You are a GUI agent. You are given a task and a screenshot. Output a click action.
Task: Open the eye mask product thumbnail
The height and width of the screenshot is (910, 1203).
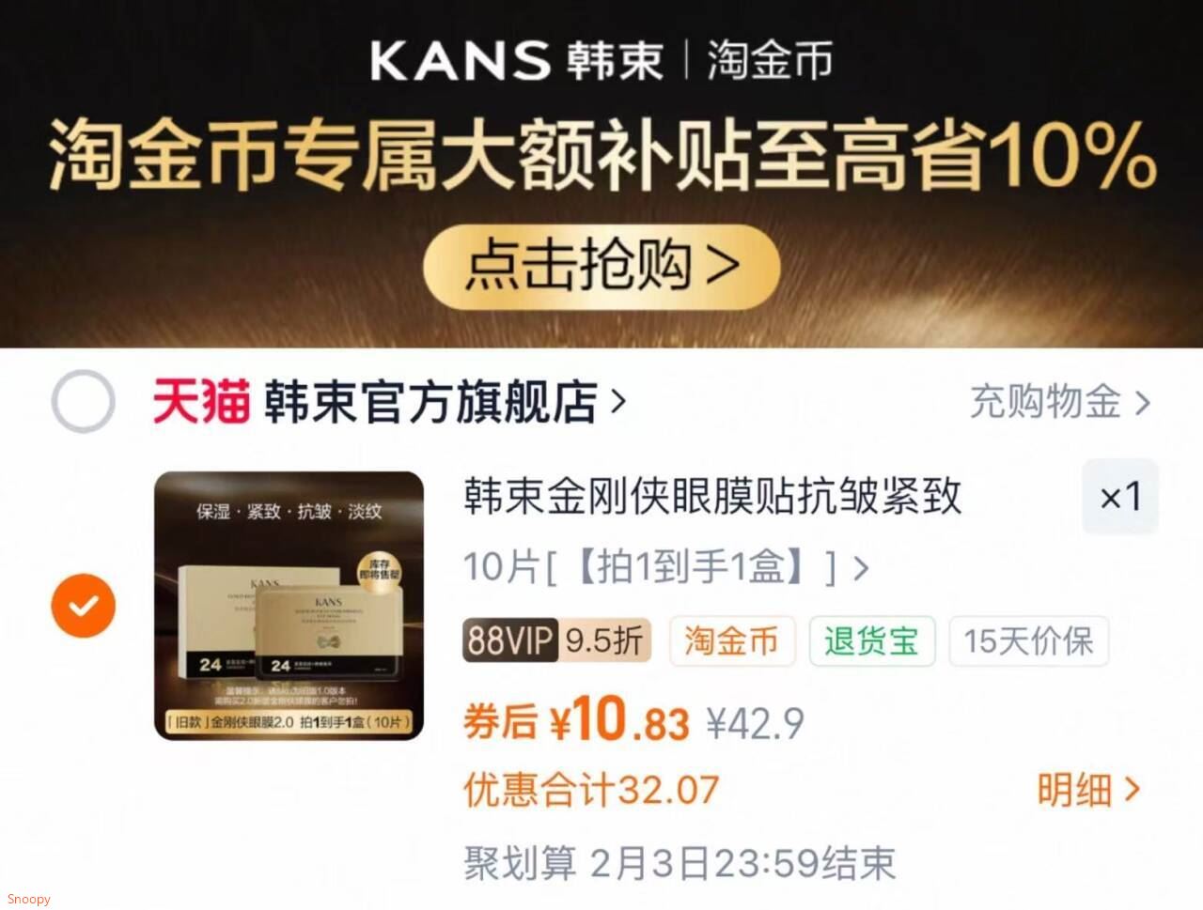click(x=289, y=606)
